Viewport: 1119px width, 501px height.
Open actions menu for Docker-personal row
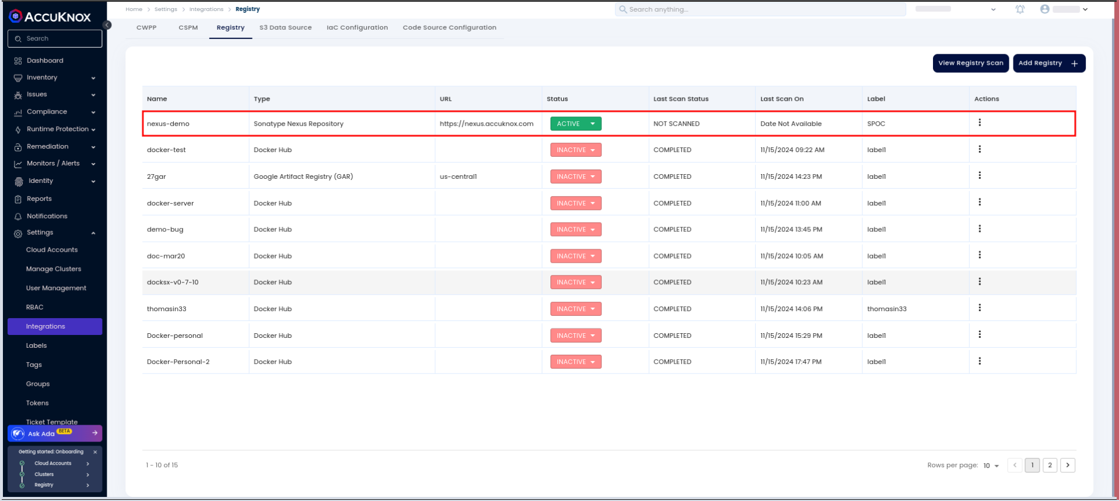tap(980, 334)
